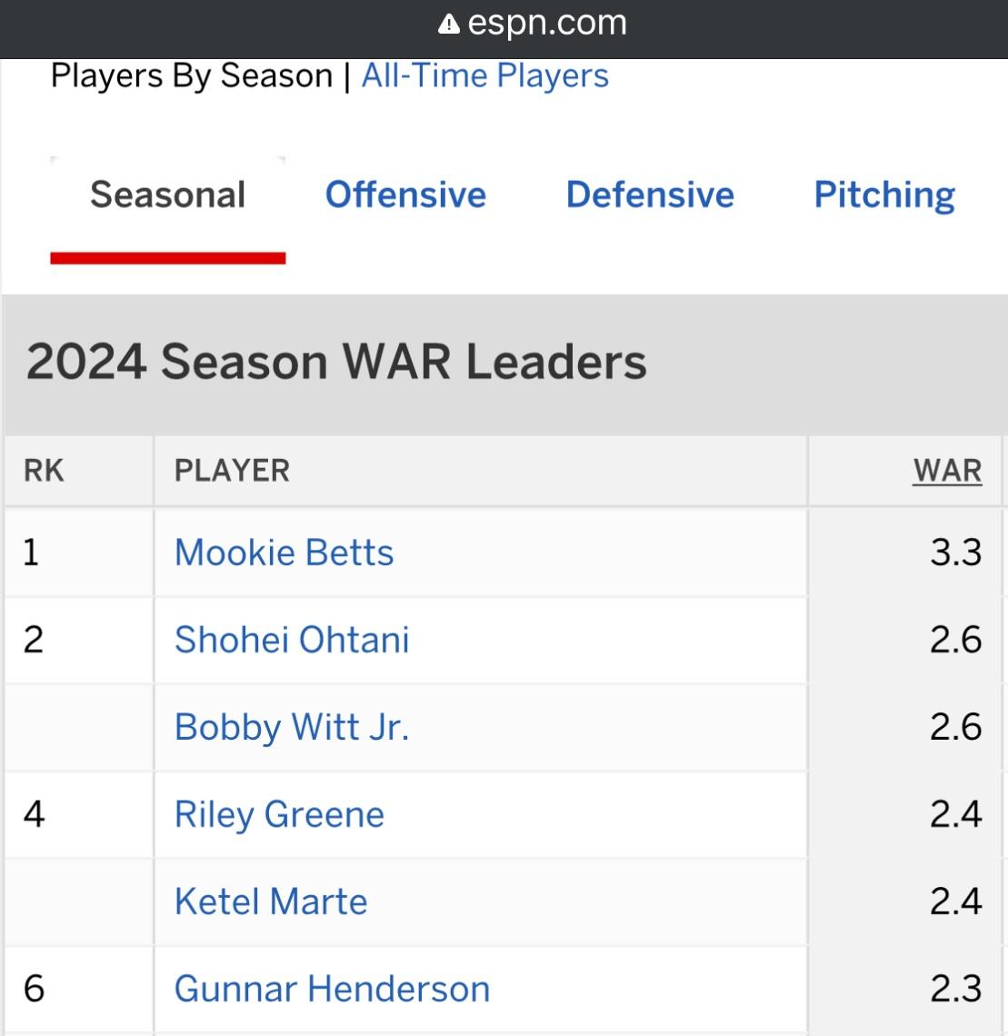Open Shohei Ohtani player page
Viewport: 1008px width, 1036px height.
point(292,640)
